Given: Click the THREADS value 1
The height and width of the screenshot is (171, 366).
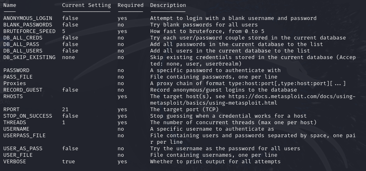Looking at the screenshot, I should click(64, 123).
